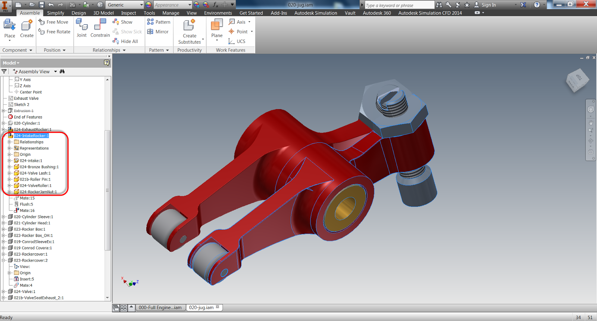597x321 pixels.
Task: Select the Mate:15 constraint
Action: pos(27,198)
